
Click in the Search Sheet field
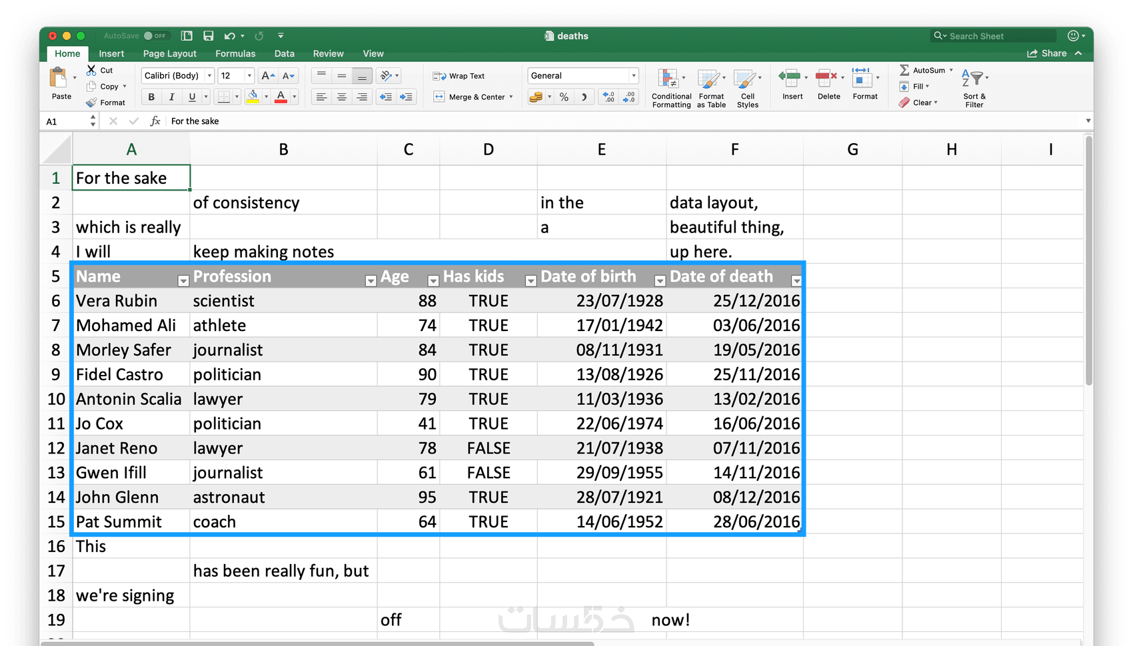[x=994, y=36]
